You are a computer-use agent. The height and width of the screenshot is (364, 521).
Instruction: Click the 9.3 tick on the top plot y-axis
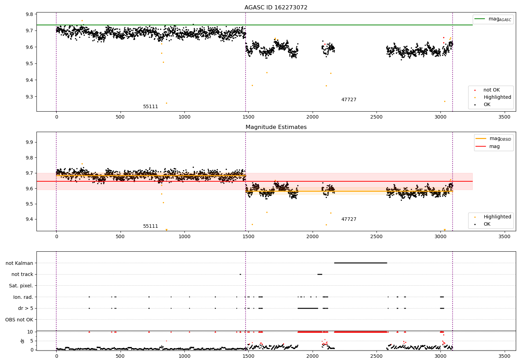tap(30, 97)
